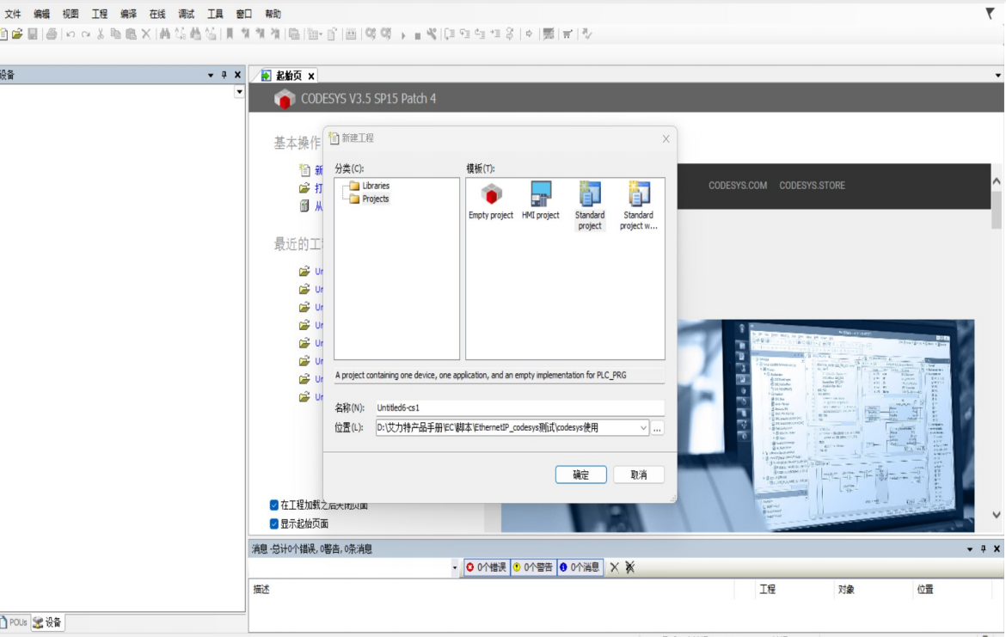Select the Empty project template icon
Viewport: 1006px width, 637px height.
point(491,194)
